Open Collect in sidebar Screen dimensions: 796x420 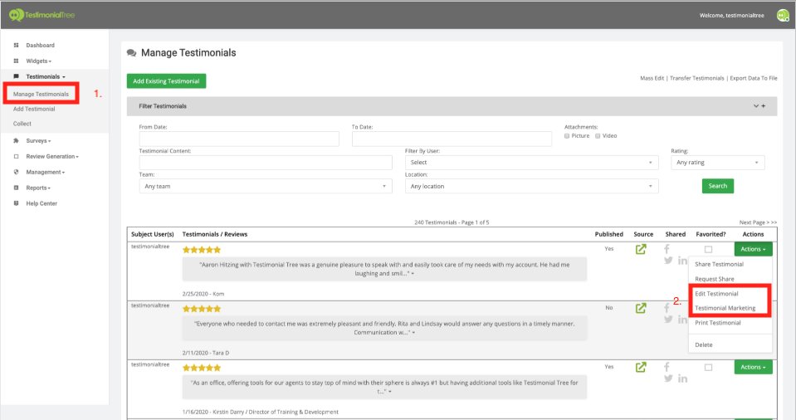tap(22, 124)
